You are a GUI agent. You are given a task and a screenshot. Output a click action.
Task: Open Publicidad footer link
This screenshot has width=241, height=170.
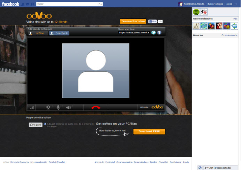pyautogui.click(x=110, y=162)
